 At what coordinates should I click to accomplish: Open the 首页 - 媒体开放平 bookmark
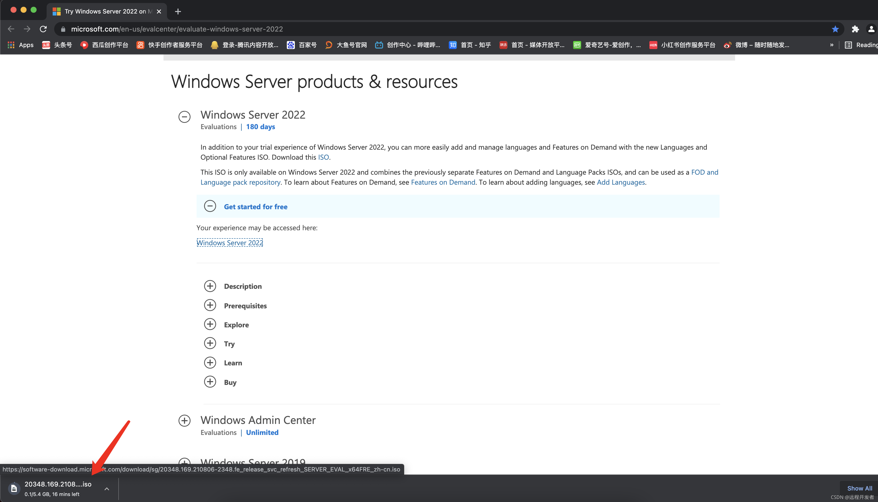click(x=532, y=45)
